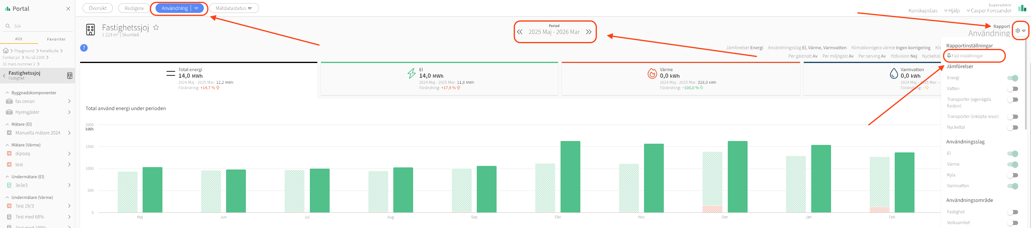Enable Transporter (egenägda fordon) toggle
1031x228 pixels.
(1013, 100)
